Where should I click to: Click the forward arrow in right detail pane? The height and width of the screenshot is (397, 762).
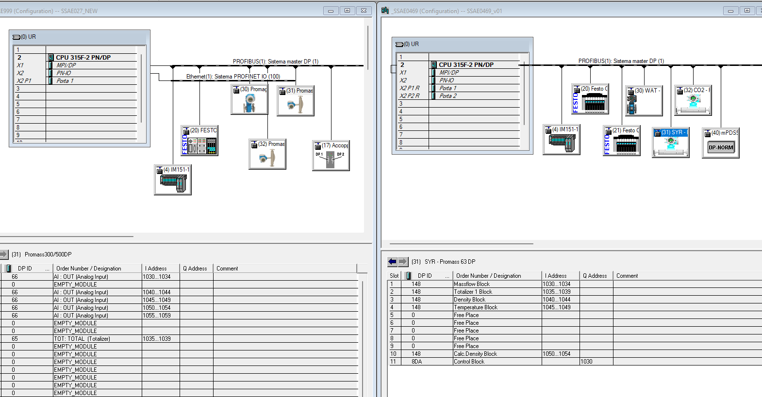(x=403, y=262)
